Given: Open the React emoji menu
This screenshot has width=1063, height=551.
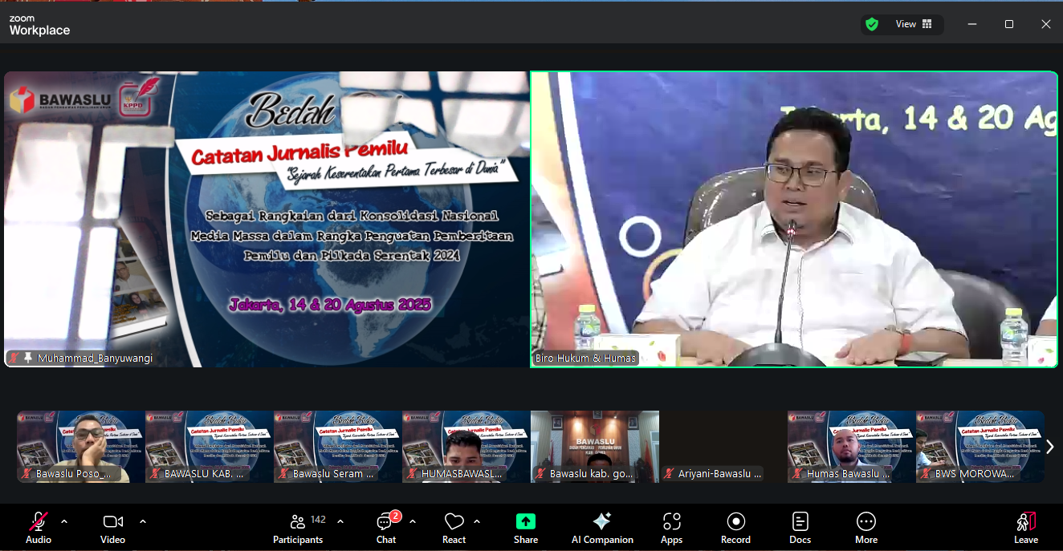Looking at the screenshot, I should [x=454, y=527].
